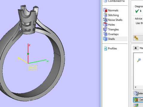Click the Overlaps label
143x107 pixels.
click(x=113, y=34)
